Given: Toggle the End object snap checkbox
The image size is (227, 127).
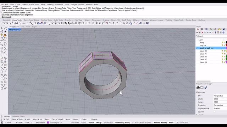Looking at the screenshot, I should click(x=5, y=119).
